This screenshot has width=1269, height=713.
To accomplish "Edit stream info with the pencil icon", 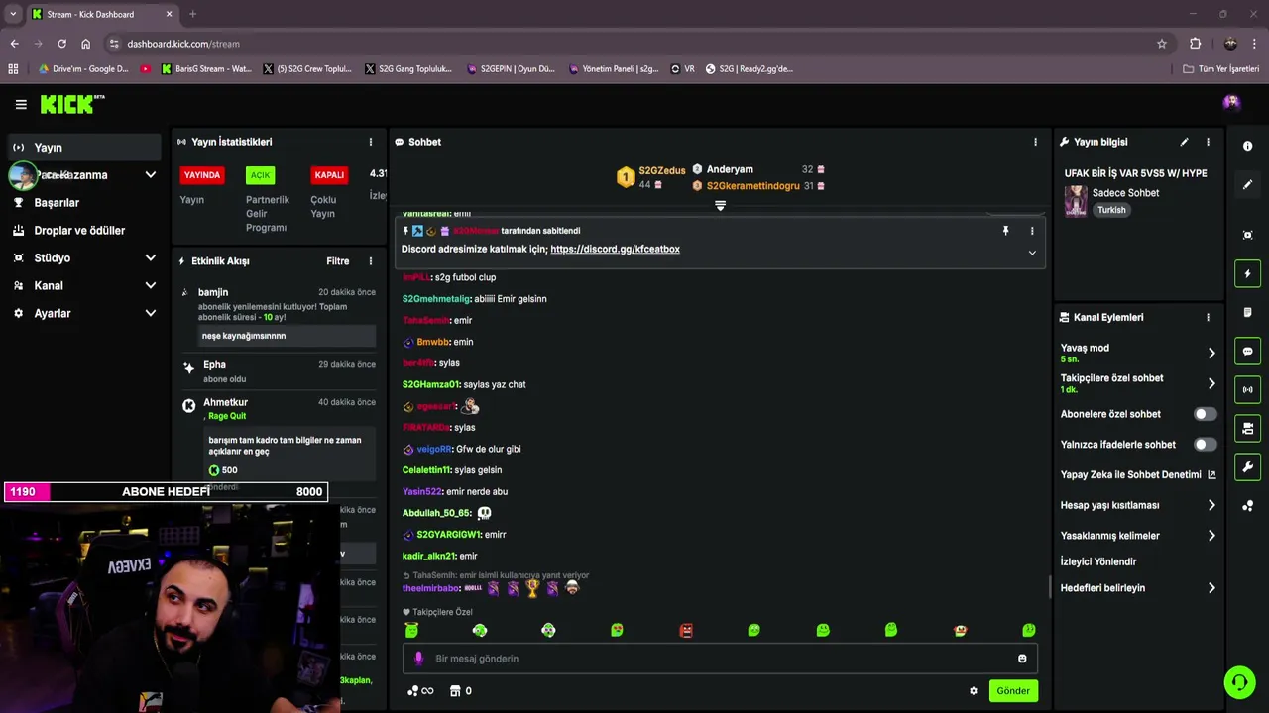I will [1184, 142].
